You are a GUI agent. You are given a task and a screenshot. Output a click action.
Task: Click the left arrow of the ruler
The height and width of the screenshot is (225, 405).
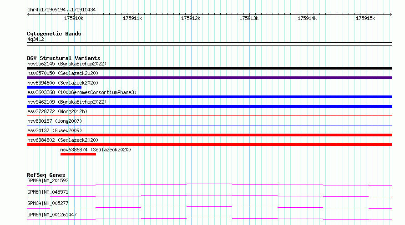click(28, 14)
